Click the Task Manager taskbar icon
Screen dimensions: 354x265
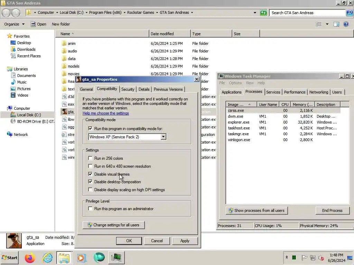point(116,258)
